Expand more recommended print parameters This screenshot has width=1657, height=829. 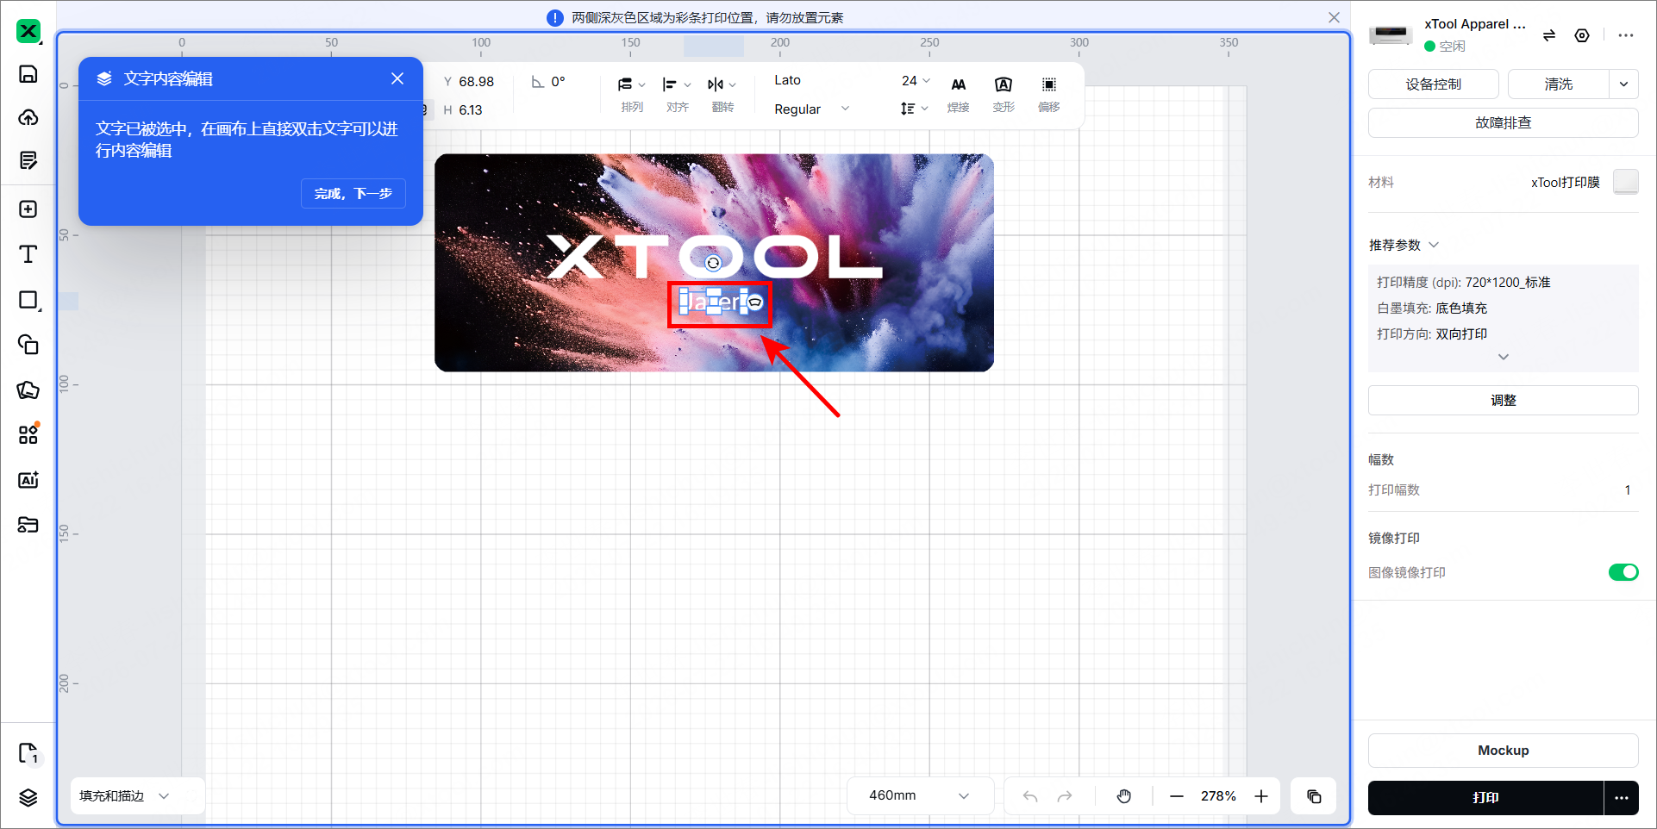point(1504,357)
